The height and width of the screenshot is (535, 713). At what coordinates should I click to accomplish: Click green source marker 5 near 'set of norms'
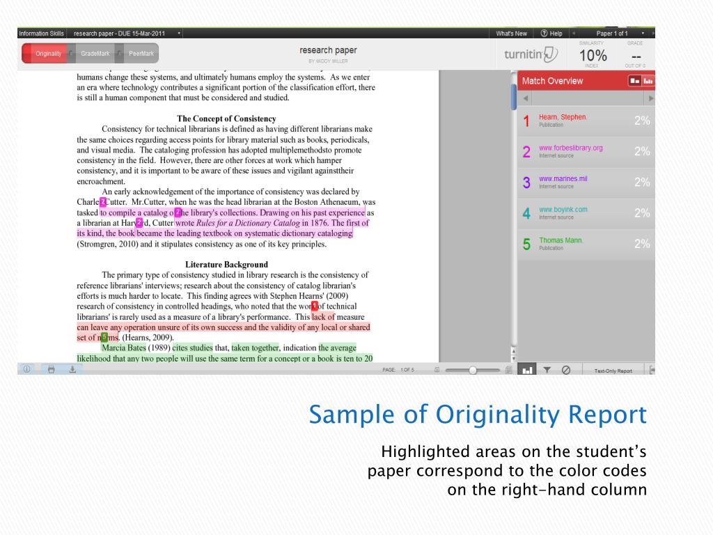[x=104, y=337]
